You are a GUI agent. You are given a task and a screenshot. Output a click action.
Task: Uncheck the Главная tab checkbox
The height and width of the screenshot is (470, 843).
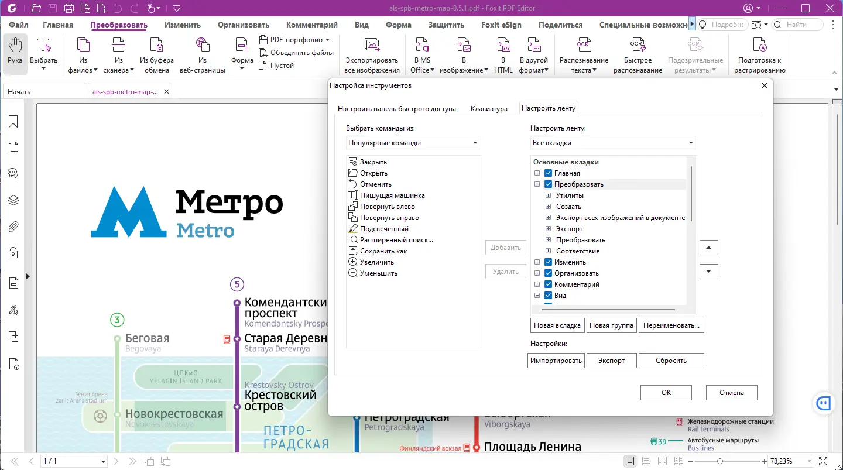[549, 173]
